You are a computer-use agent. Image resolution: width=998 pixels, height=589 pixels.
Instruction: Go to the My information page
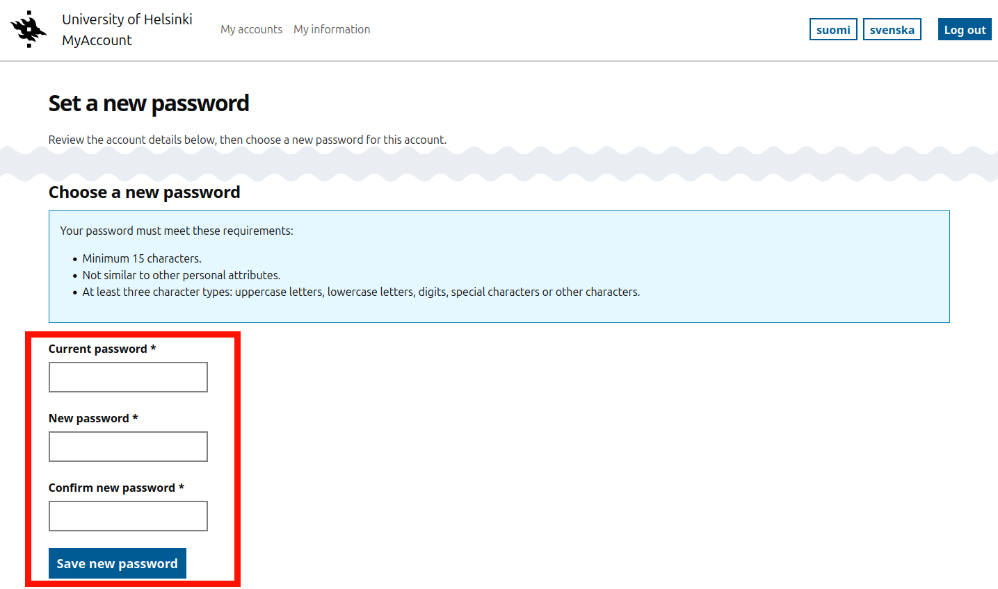pos(332,29)
